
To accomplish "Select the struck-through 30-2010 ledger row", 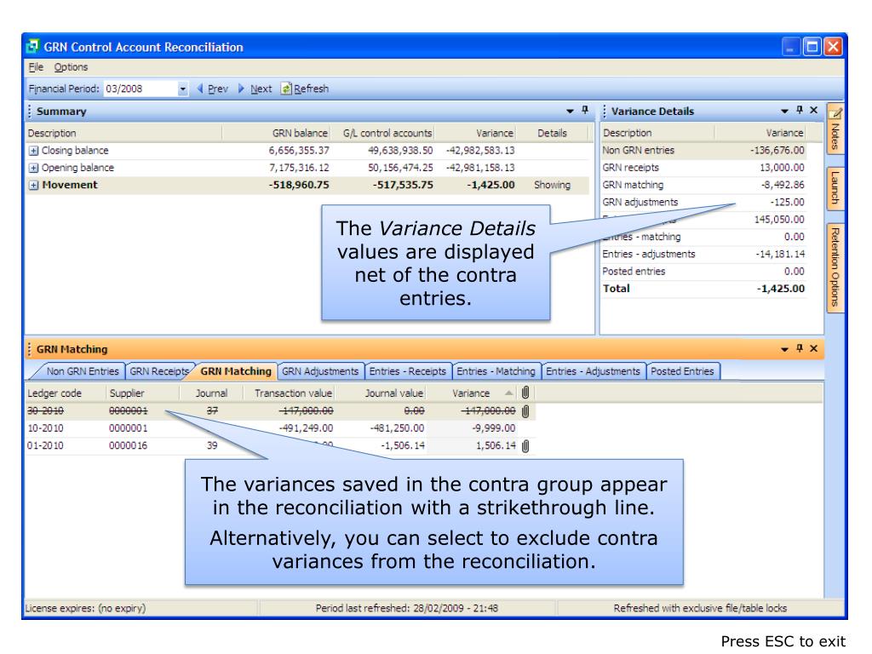I will (280, 411).
